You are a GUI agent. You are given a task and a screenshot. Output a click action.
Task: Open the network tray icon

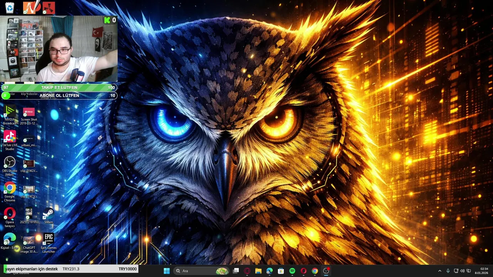(456, 271)
